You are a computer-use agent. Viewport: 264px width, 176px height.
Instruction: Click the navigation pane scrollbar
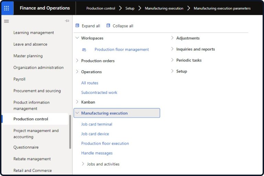(x=70, y=132)
